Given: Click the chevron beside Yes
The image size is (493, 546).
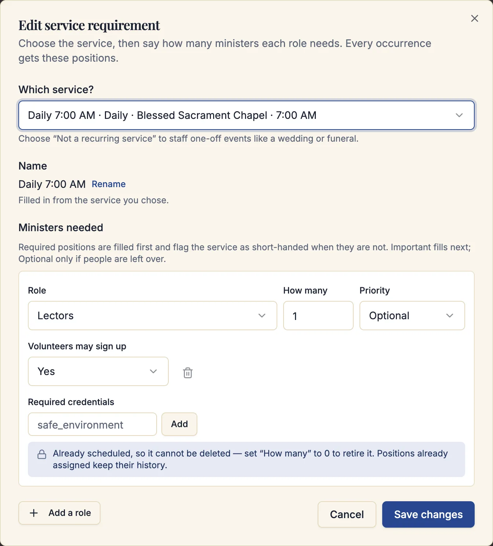Looking at the screenshot, I should [153, 371].
